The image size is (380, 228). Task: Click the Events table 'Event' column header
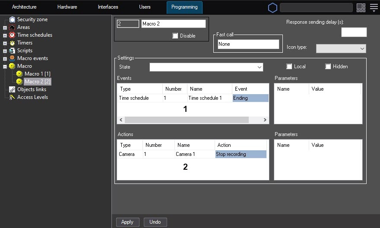pyautogui.click(x=250, y=89)
